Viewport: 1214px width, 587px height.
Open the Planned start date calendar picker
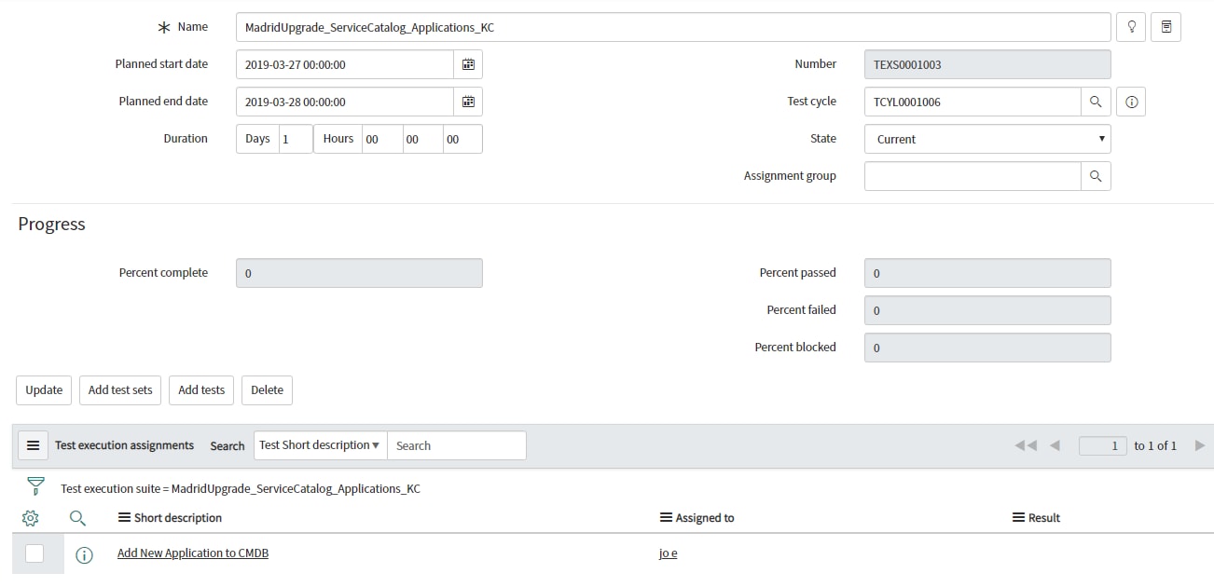pyautogui.click(x=468, y=63)
